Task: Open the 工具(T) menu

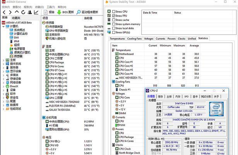Action: 51,7
